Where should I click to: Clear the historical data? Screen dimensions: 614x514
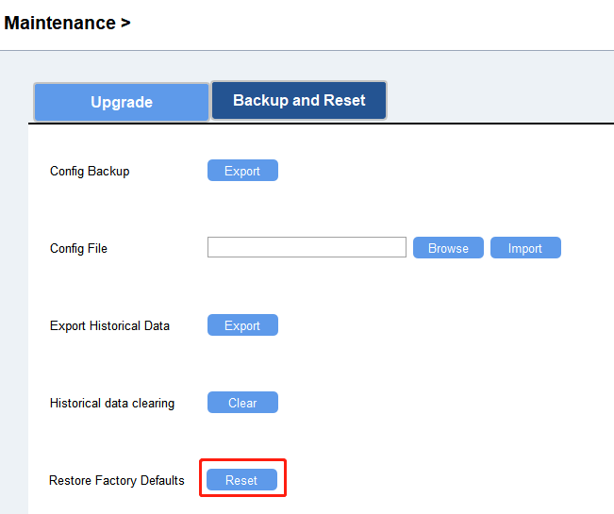click(242, 403)
